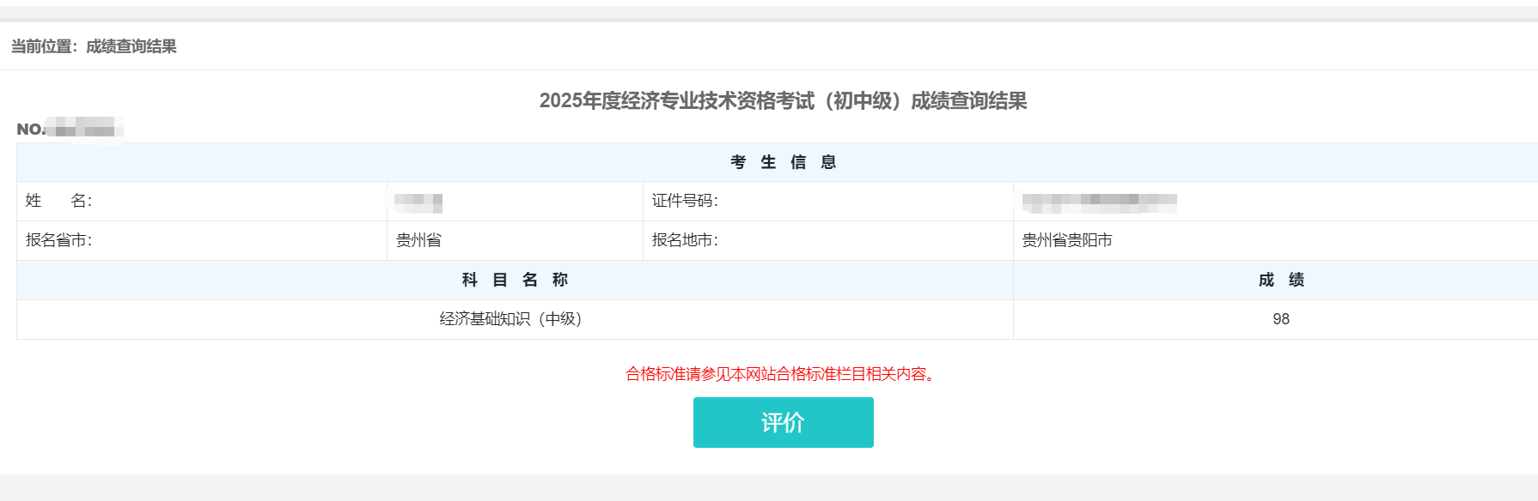Screen dimensions: 1538x501
Task: Click the 评价 evaluation button
Action: pyautogui.click(x=783, y=422)
